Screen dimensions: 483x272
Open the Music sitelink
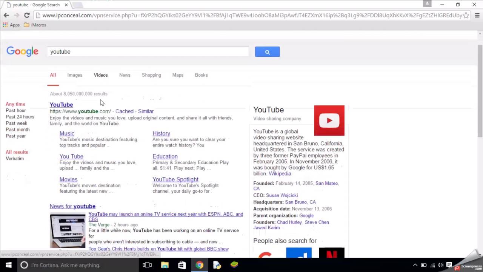67,133
